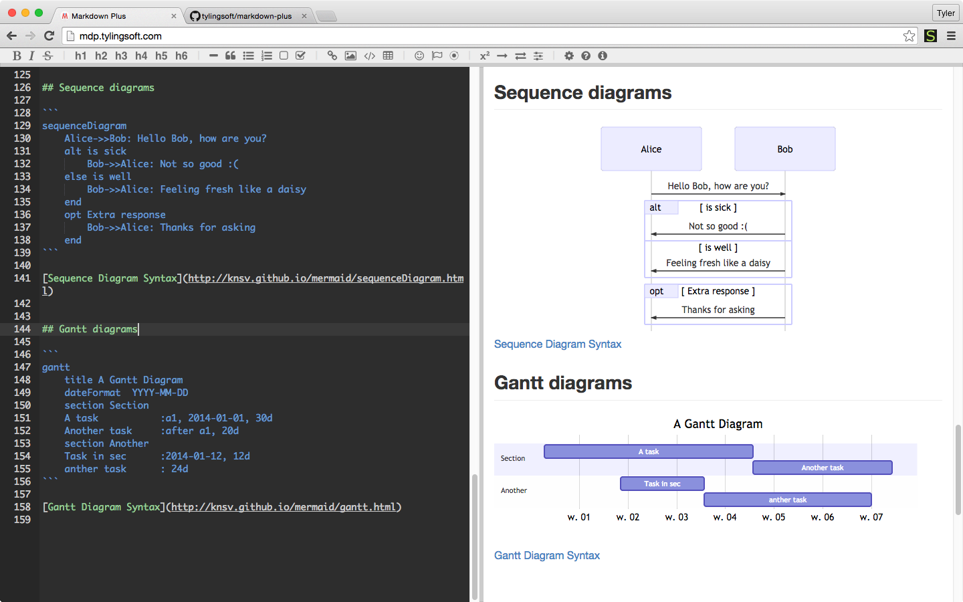Insert sequence diagram with double arrows icon

[520, 56]
